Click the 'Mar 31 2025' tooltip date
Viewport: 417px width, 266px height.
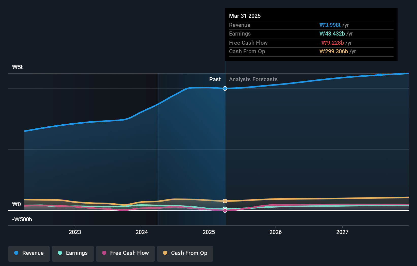(245, 16)
